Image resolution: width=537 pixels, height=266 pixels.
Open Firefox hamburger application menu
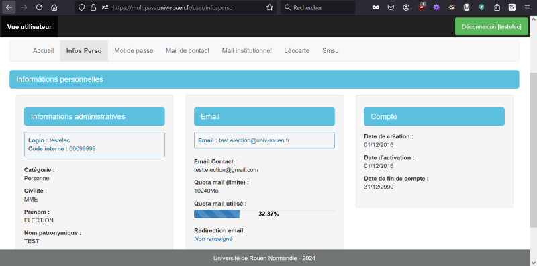pyautogui.click(x=527, y=7)
